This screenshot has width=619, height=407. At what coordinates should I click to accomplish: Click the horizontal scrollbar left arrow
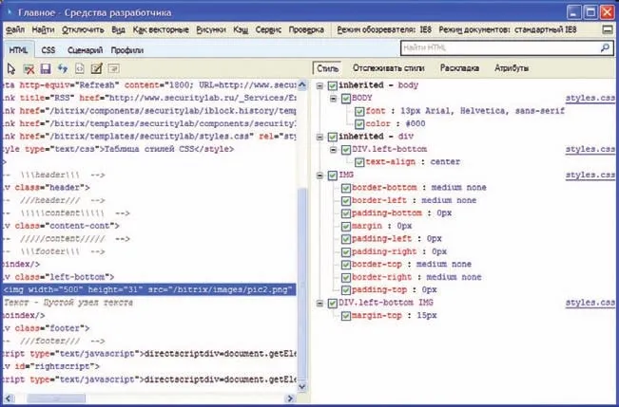coord(10,398)
